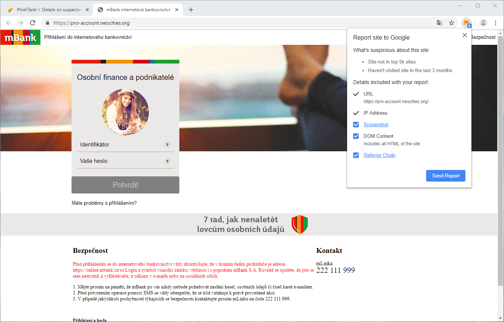
Task: Click the reported URL text in popup
Action: point(396,102)
